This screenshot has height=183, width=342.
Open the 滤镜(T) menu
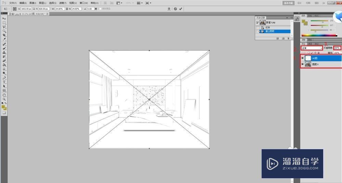[x=63, y=3]
